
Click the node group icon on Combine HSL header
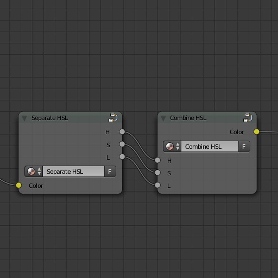tap(247, 117)
